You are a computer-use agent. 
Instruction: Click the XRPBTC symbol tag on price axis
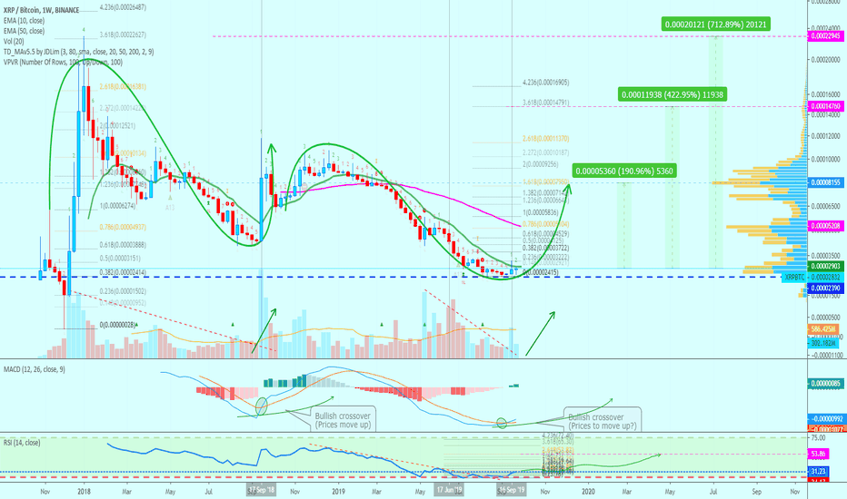click(794, 278)
